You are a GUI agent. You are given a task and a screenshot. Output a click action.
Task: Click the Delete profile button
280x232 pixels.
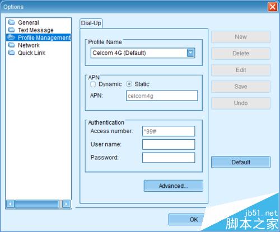[x=241, y=54]
